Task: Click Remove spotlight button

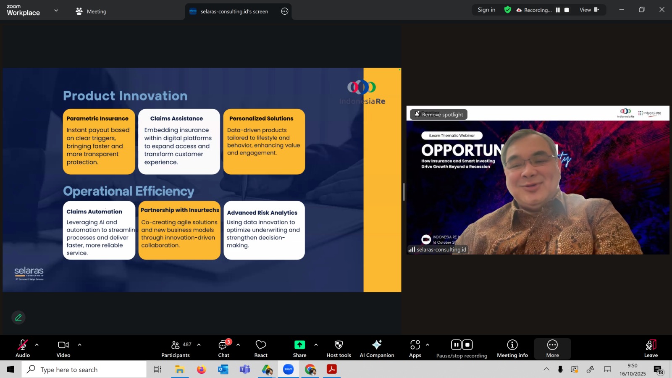Action: (x=438, y=114)
